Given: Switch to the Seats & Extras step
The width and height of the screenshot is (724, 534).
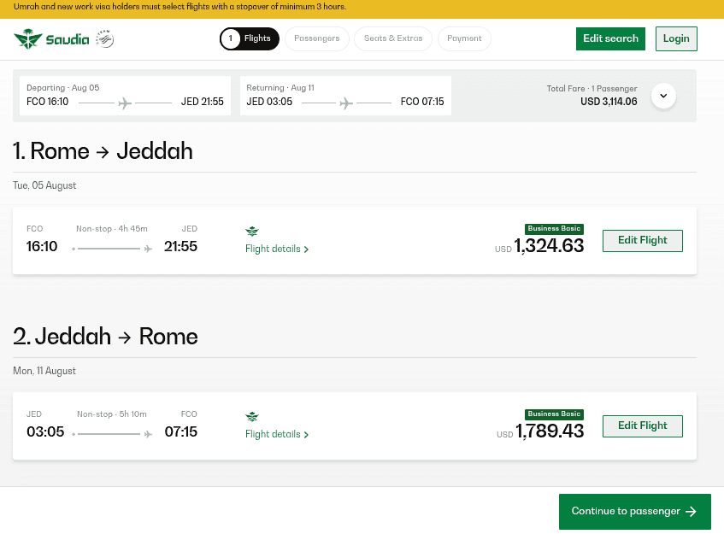Looking at the screenshot, I should [392, 38].
